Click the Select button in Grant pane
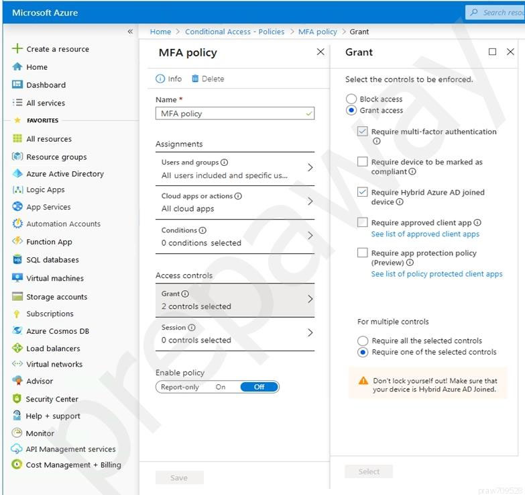Viewport: 525px width, 495px height. 369,471
